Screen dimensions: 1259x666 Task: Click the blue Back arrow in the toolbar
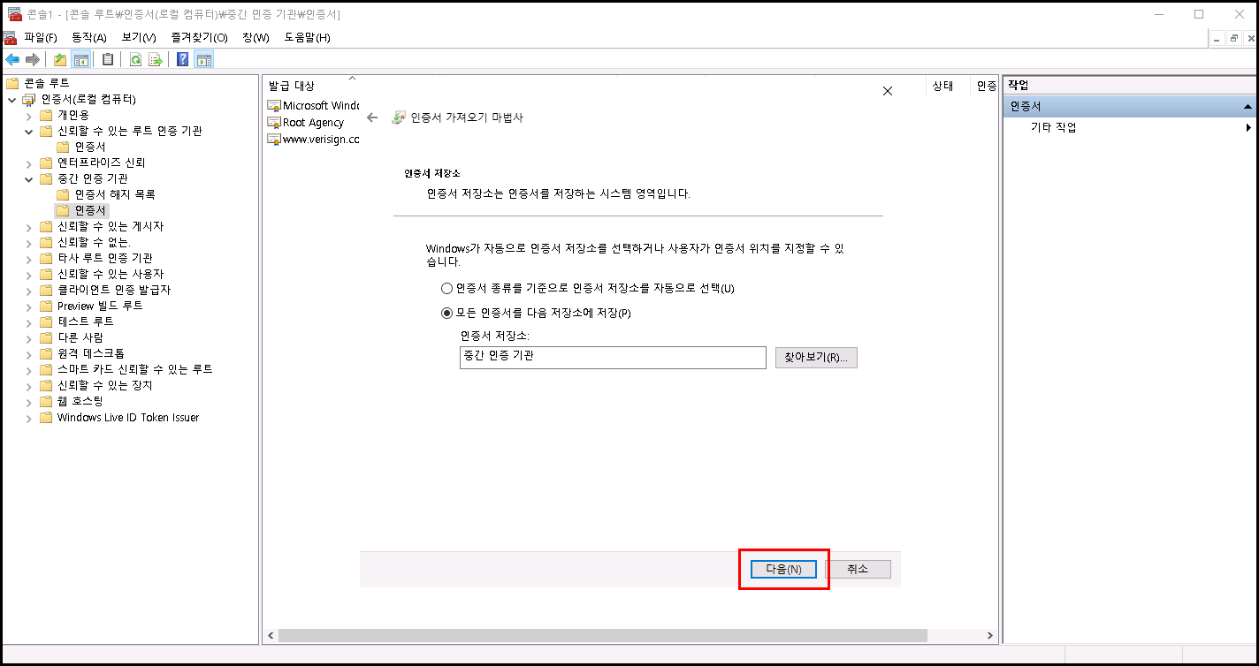(12, 59)
